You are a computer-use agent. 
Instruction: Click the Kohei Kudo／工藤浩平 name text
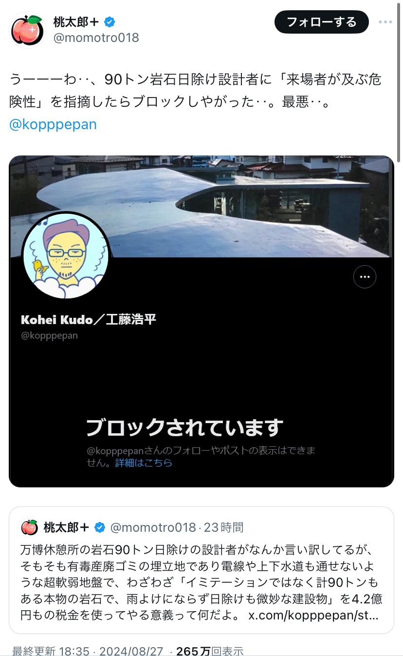pyautogui.click(x=89, y=320)
